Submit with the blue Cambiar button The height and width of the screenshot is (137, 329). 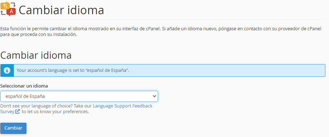(14, 128)
